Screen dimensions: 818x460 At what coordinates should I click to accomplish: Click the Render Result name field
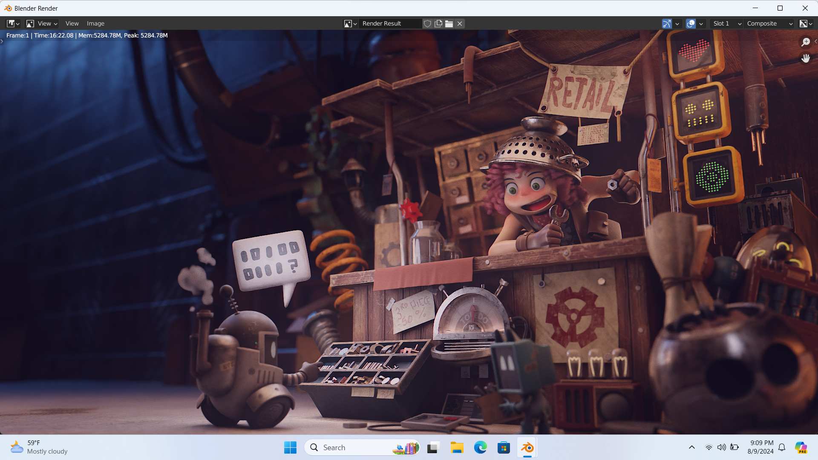point(390,23)
